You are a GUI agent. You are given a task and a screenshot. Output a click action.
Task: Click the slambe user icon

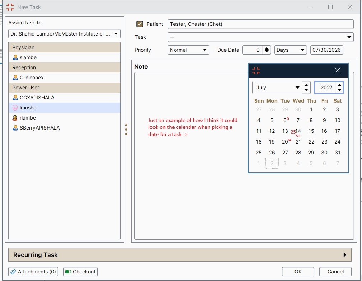pos(15,57)
